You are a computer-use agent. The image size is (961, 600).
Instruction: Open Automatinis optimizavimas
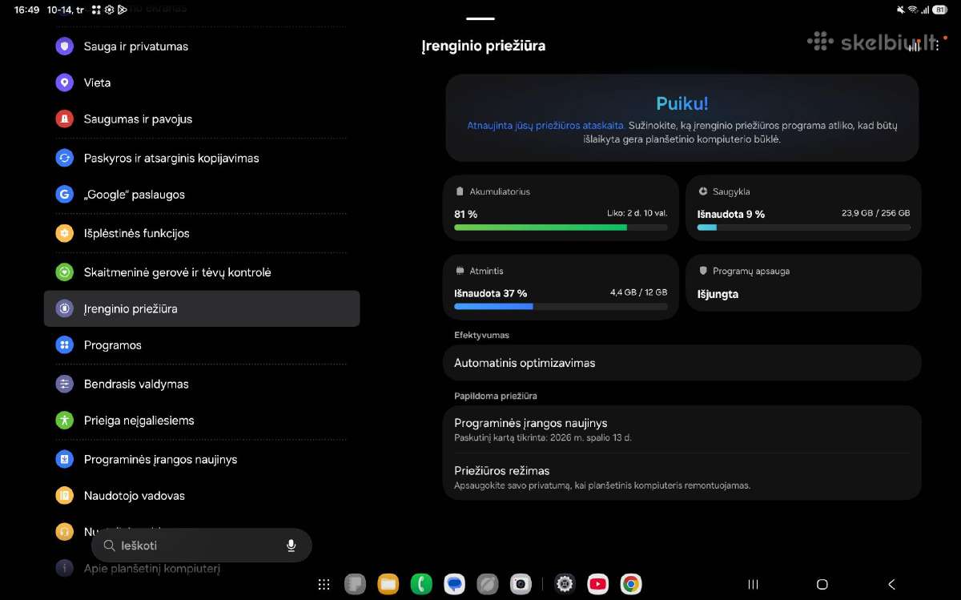pyautogui.click(x=682, y=363)
